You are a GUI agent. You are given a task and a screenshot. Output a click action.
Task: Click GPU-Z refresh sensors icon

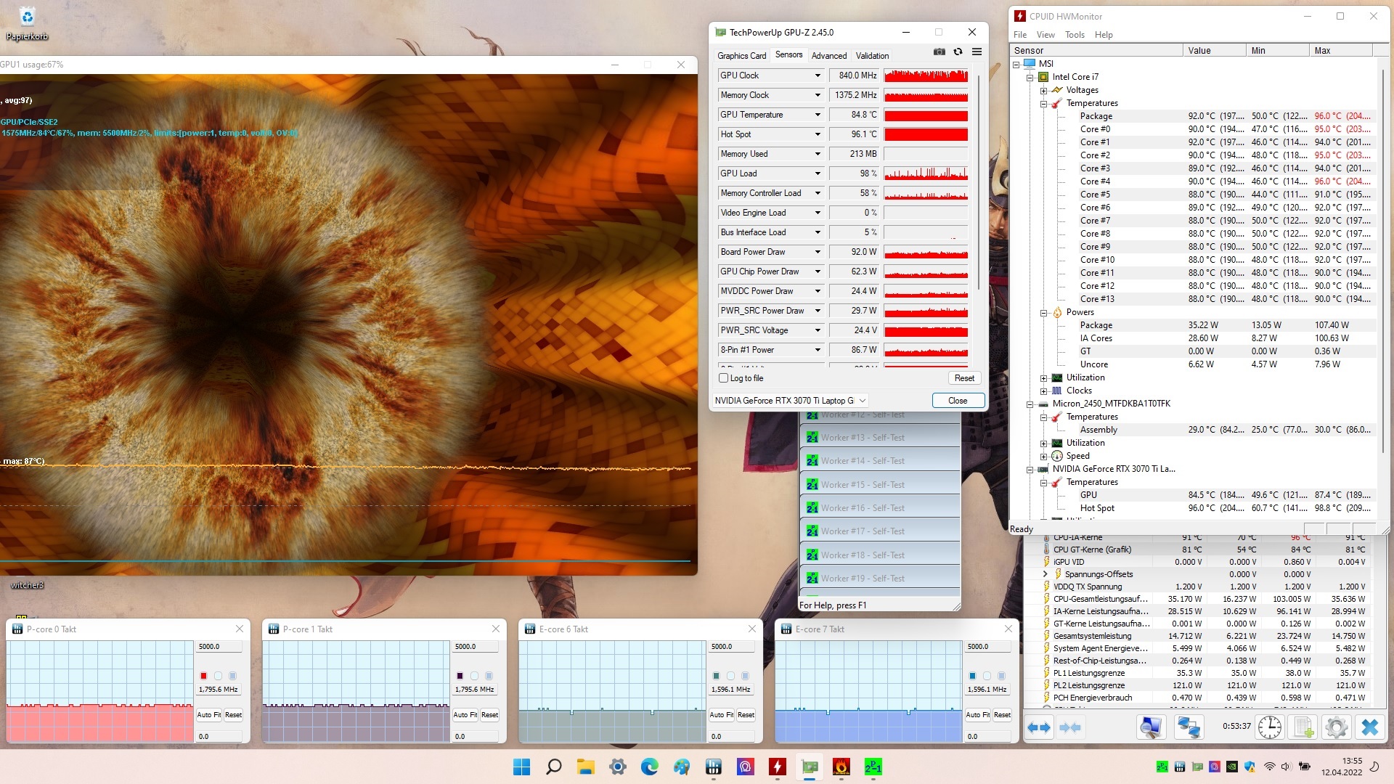958,52
